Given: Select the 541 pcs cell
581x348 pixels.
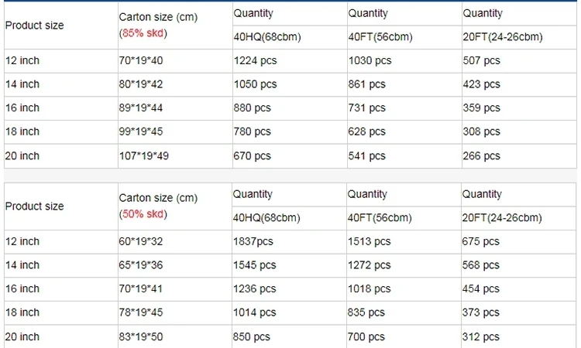Looking at the screenshot, I should pos(366,156).
